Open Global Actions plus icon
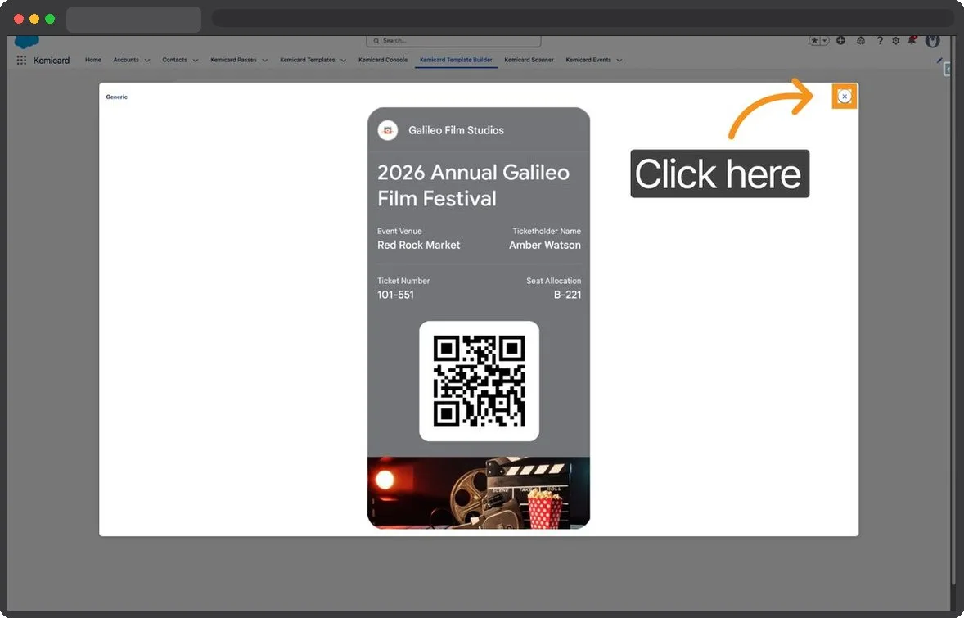This screenshot has height=618, width=964. (x=840, y=41)
